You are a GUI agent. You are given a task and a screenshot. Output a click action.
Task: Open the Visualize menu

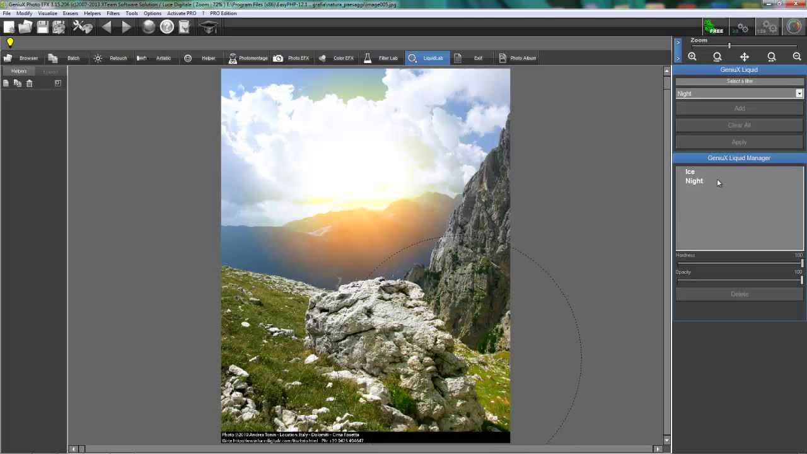point(47,13)
